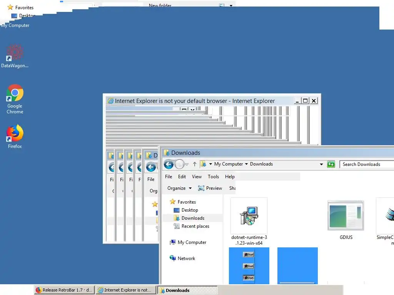394x295 pixels.
Task: Click the Preview toolbar button
Action: 210,188
